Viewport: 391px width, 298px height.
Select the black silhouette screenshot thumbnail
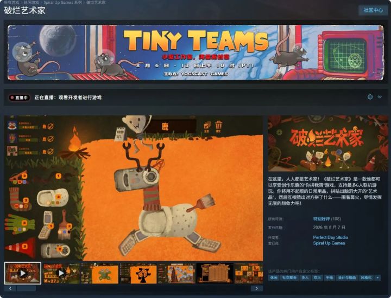pyautogui.click(x=138, y=273)
